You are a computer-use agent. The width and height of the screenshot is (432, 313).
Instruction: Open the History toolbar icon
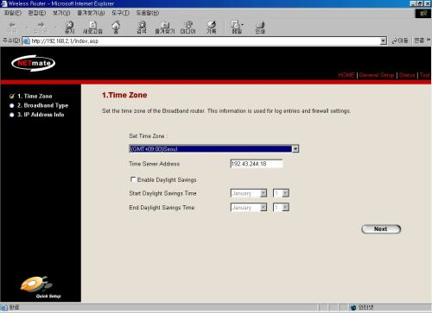pos(211,28)
